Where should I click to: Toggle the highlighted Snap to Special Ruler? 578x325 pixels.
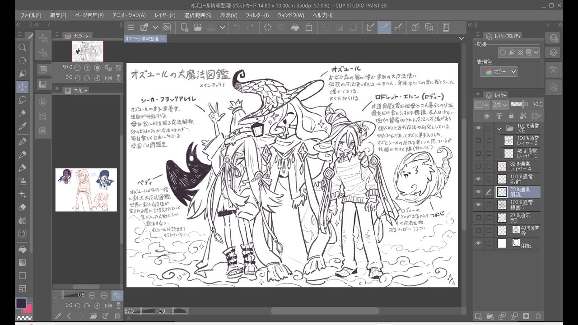click(x=384, y=27)
